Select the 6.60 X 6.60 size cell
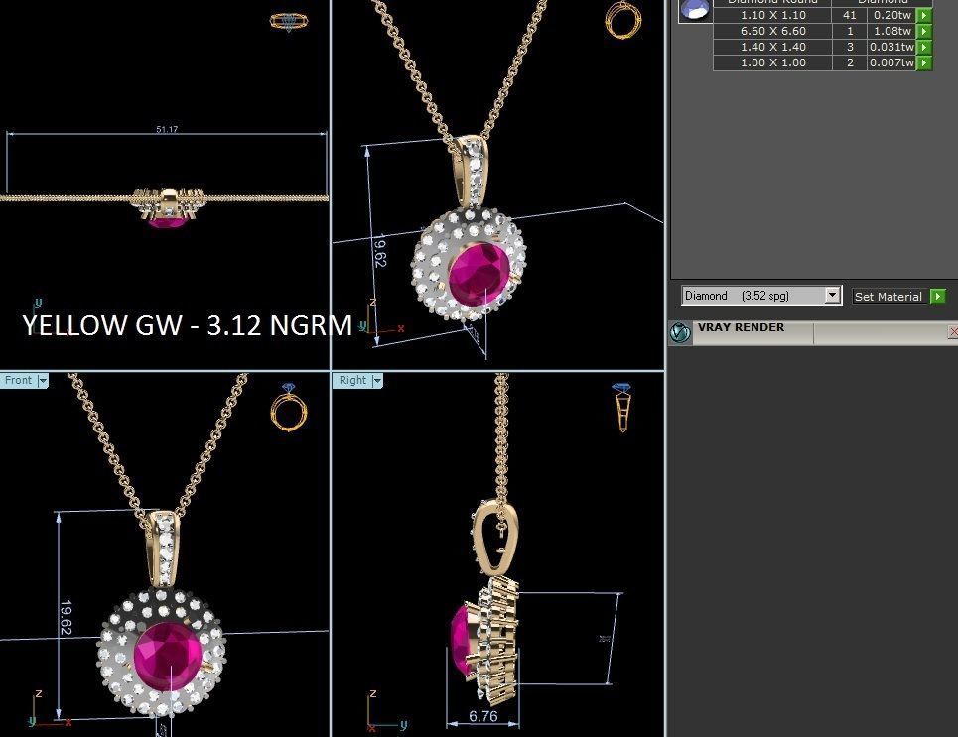958x737 pixels. tap(773, 31)
